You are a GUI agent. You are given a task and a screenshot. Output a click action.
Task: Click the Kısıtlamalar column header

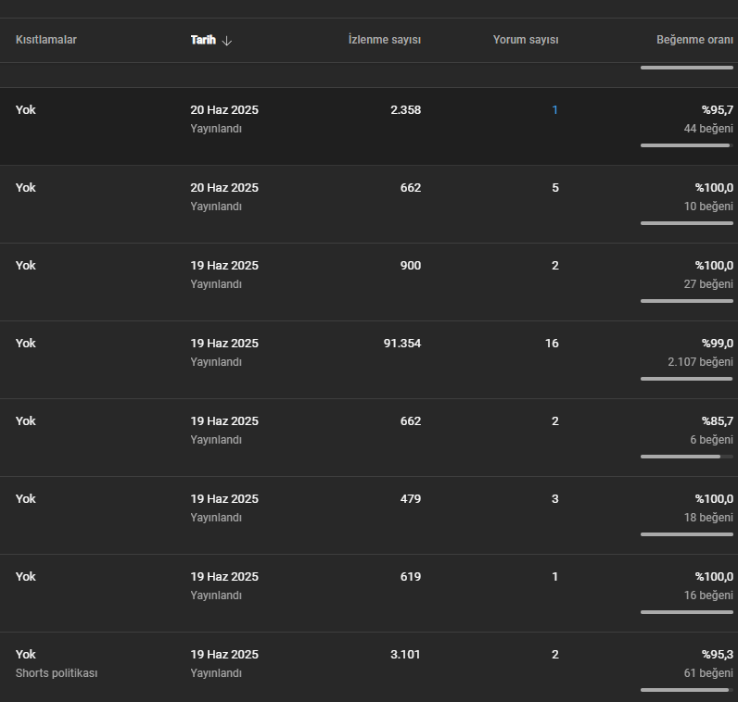point(46,40)
